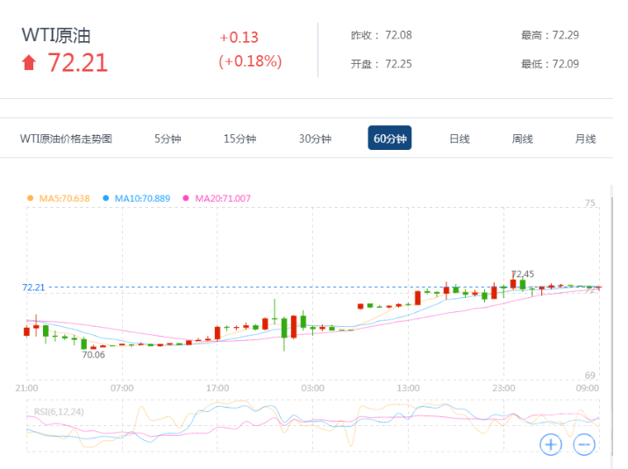Toggle the MA20:71.007 legend label

(x=223, y=199)
